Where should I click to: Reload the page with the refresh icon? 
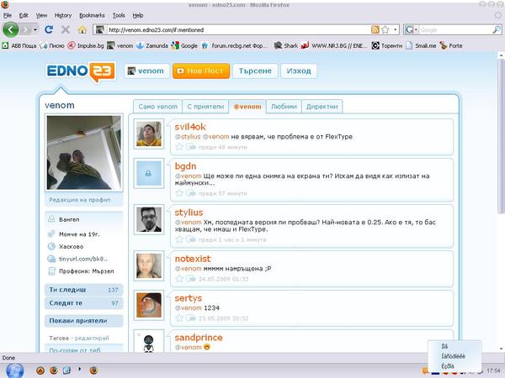click(49, 30)
